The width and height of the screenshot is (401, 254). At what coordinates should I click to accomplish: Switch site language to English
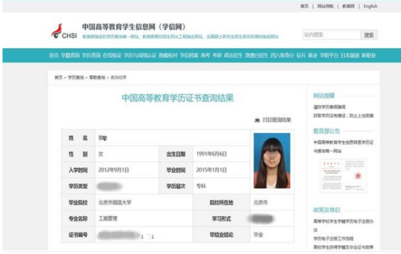370,6
